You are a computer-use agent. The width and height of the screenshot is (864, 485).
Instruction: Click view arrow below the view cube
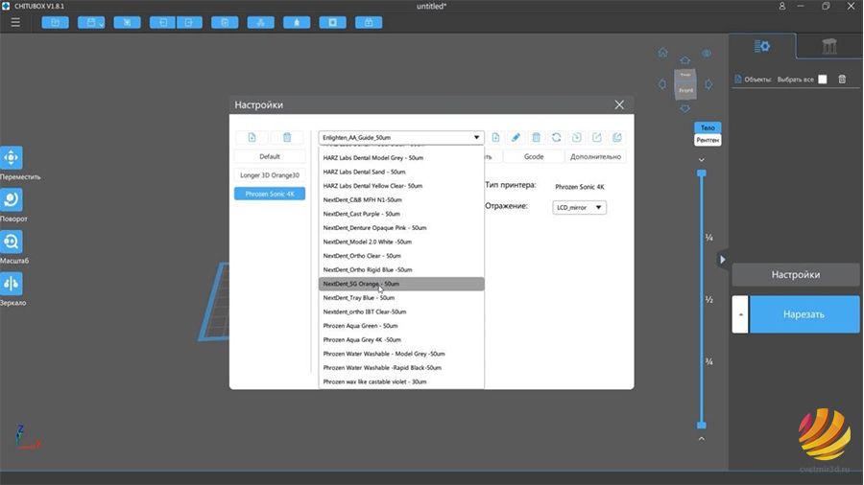coord(684,108)
